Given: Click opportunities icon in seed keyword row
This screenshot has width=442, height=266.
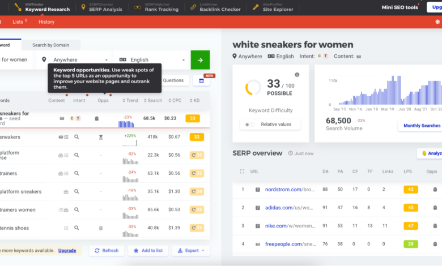Looking at the screenshot, I should pyautogui.click(x=97, y=118).
